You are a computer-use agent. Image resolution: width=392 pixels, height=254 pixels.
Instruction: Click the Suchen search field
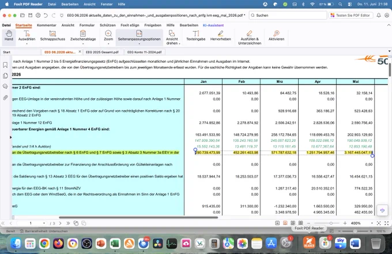click(288, 15)
